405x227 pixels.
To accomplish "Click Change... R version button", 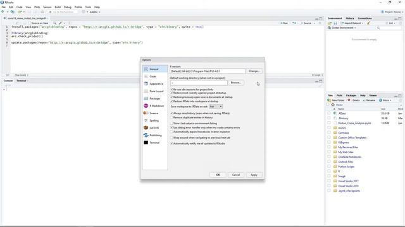I will tap(254, 71).
